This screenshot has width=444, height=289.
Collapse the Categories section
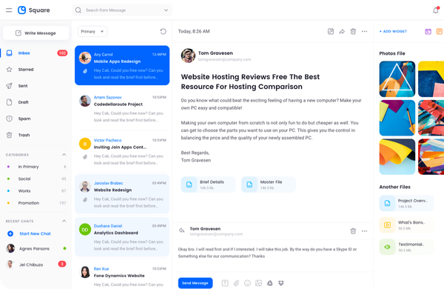[64, 155]
